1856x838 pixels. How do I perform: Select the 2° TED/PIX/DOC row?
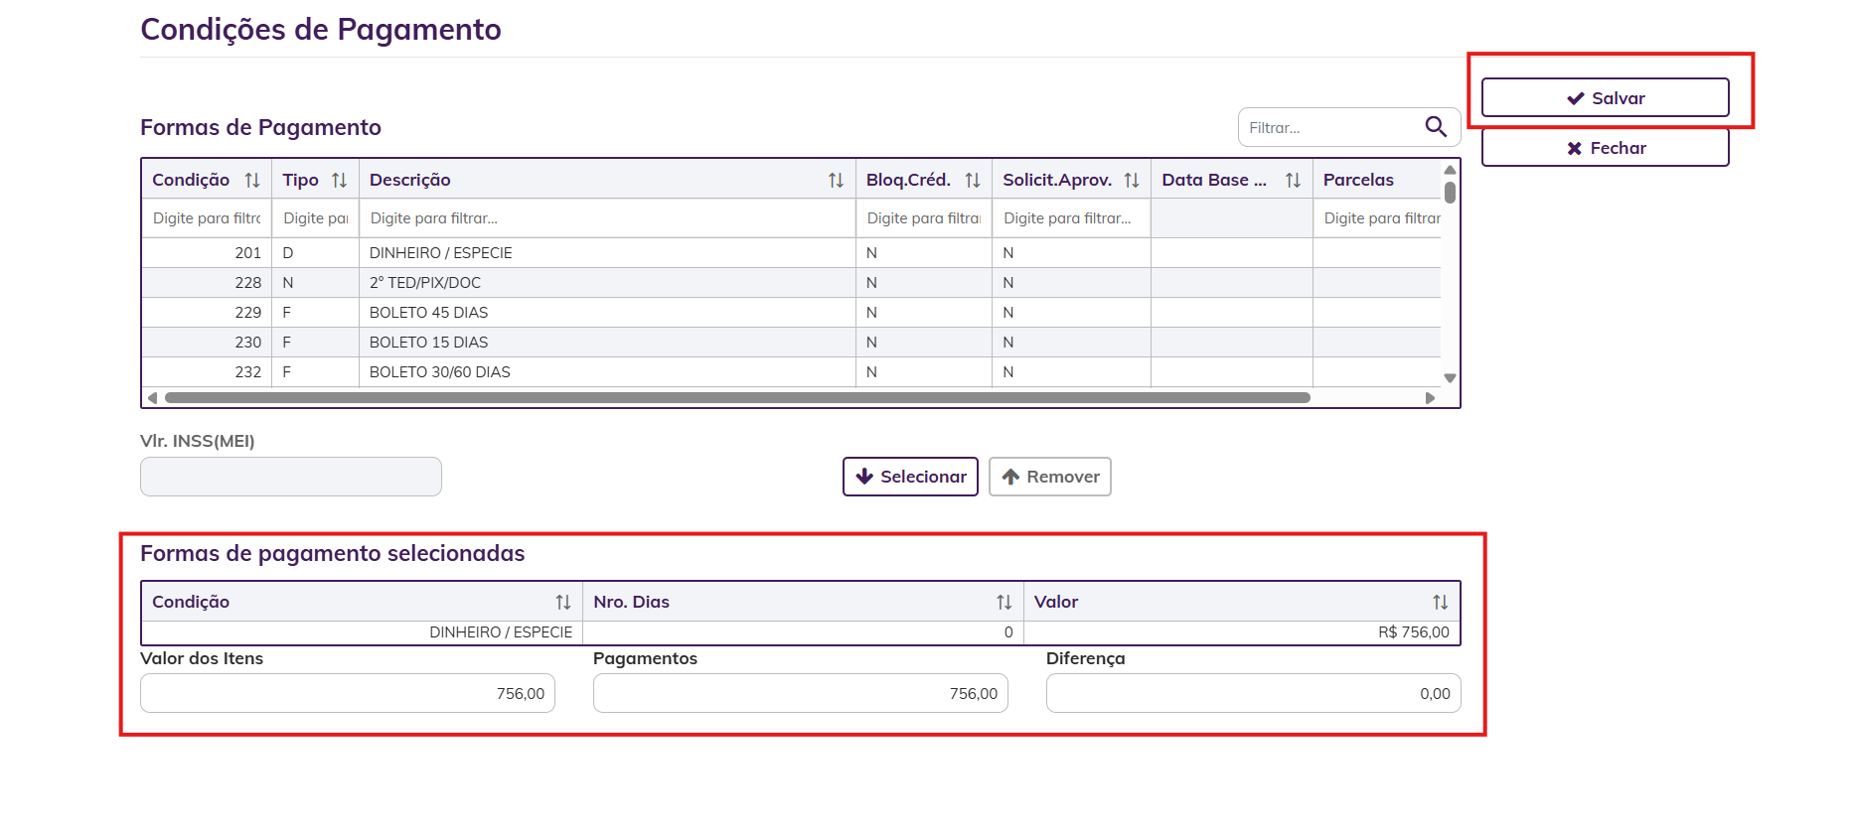[x=791, y=283]
